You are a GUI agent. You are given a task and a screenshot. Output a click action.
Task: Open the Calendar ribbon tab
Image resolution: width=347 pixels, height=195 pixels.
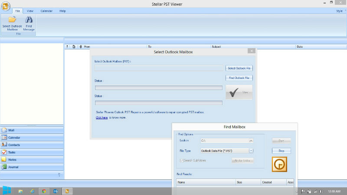tap(46, 11)
